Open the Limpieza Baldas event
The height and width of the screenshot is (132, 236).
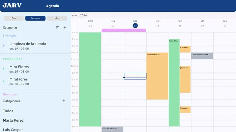coord(112,129)
